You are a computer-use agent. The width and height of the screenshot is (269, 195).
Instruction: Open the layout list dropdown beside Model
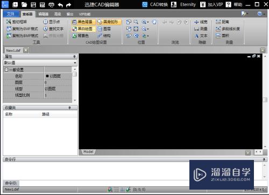[x=248, y=153]
